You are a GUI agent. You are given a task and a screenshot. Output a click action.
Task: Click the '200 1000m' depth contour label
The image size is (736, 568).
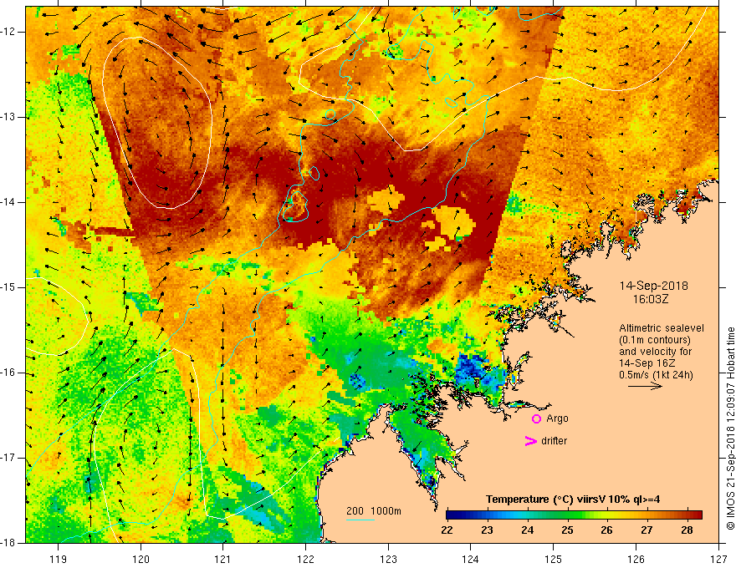point(374,511)
